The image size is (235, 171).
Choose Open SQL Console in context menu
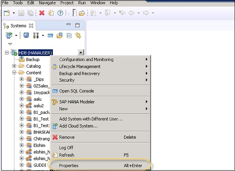point(76,91)
